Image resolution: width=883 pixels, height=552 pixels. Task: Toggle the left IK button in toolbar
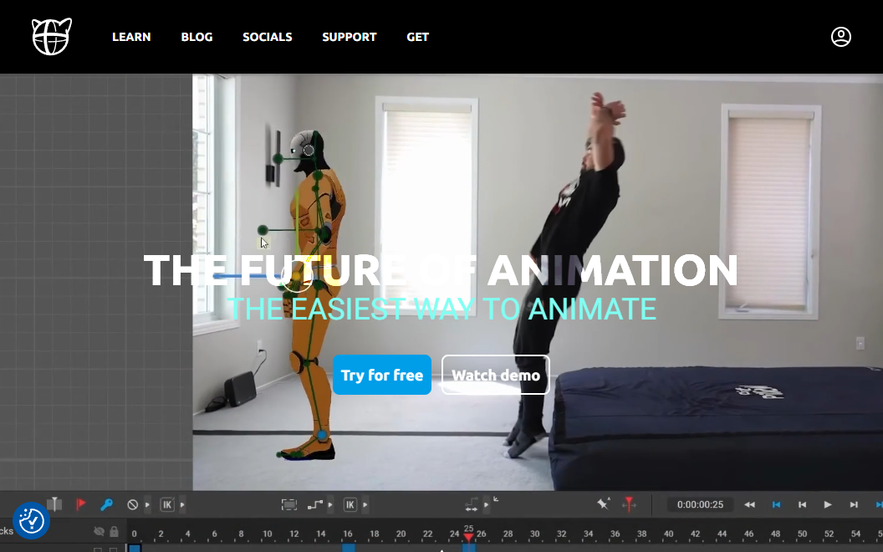[167, 504]
